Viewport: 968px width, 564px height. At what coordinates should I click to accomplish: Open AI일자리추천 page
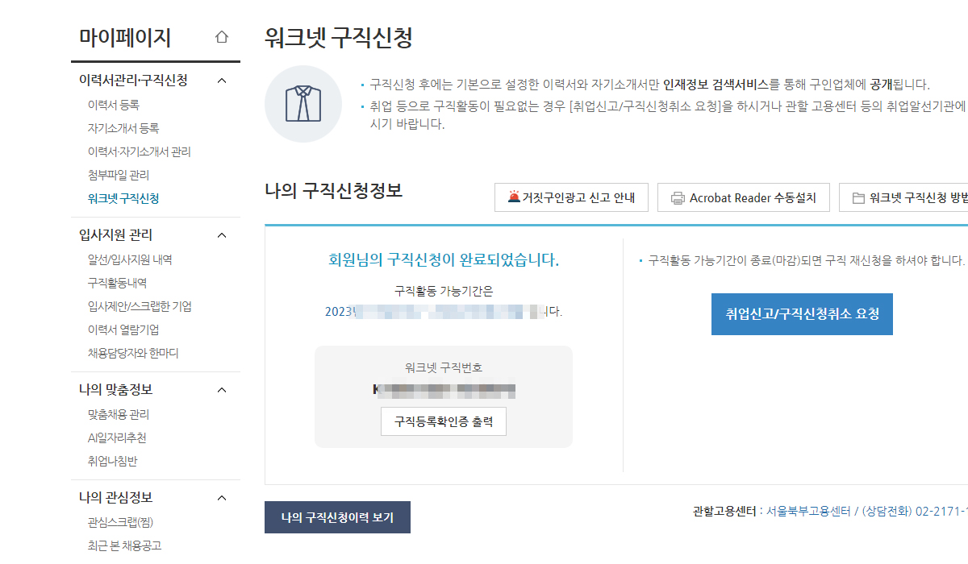117,438
